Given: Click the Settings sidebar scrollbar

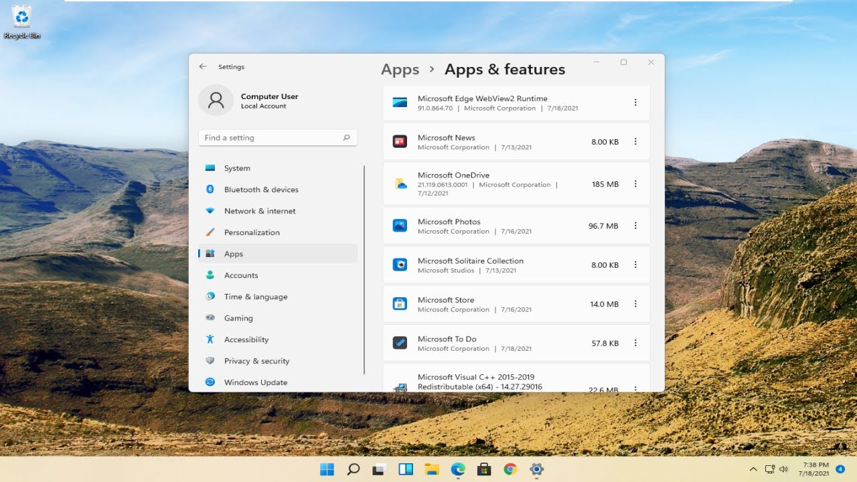Looking at the screenshot, I should point(364,270).
